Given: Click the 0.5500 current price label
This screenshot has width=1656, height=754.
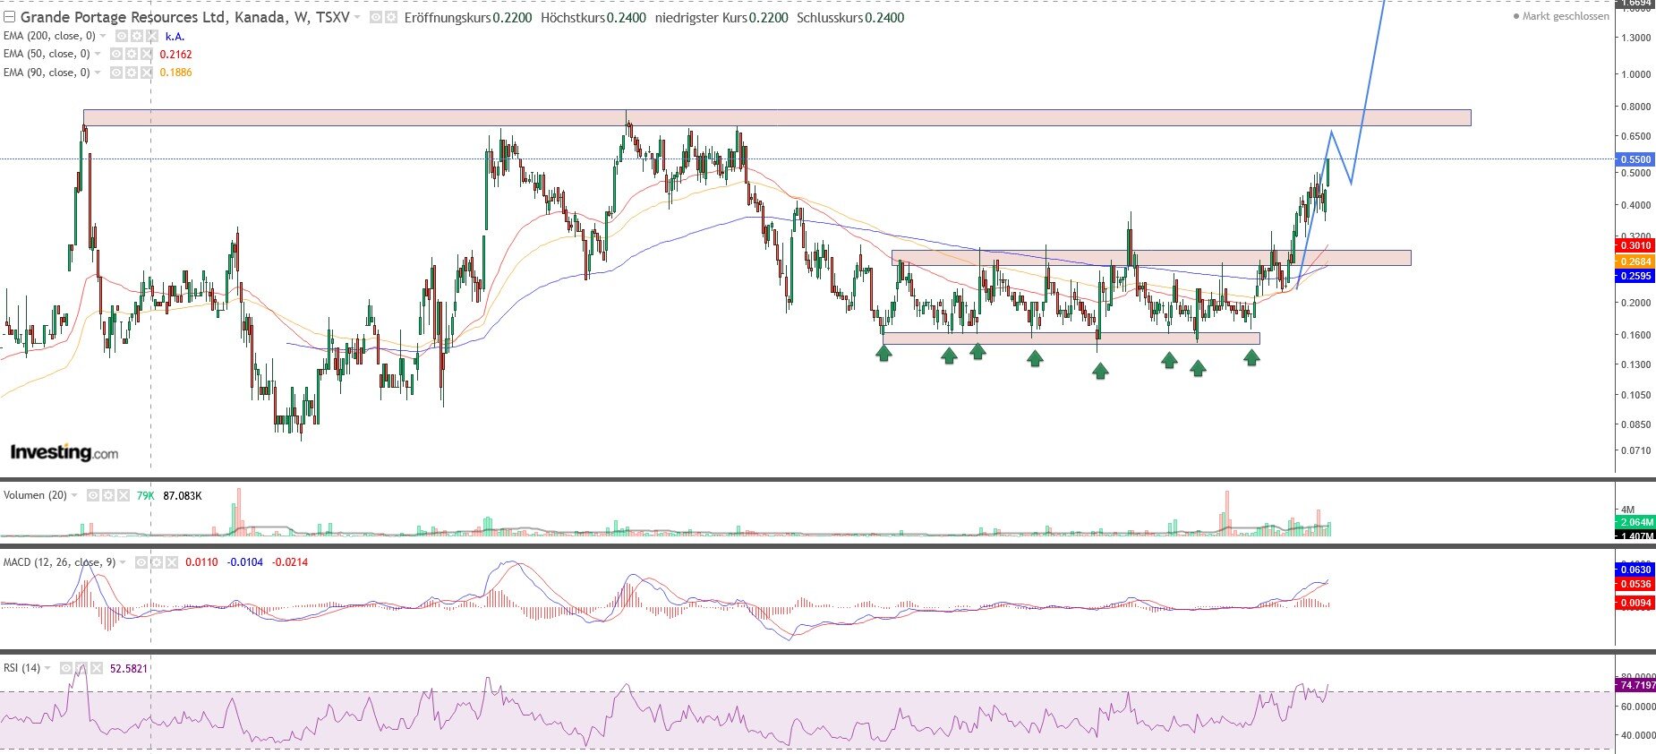Looking at the screenshot, I should point(1634,159).
